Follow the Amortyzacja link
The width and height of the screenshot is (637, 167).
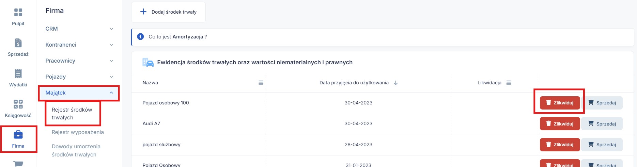pos(188,37)
